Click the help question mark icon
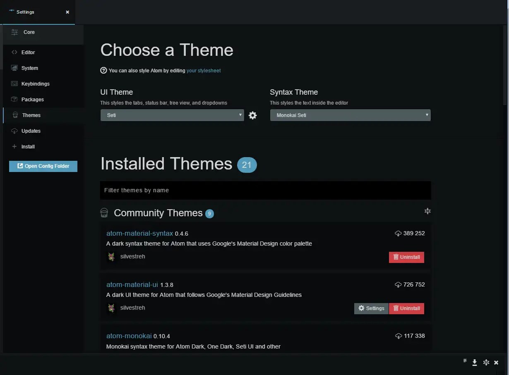This screenshot has width=509, height=375. pos(103,70)
